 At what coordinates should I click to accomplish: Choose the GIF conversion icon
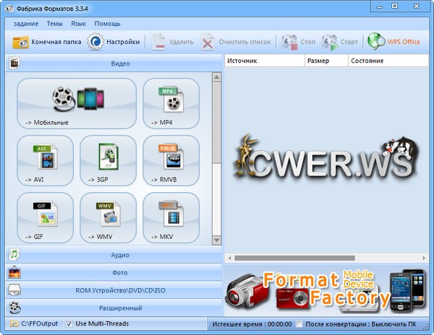[45, 216]
